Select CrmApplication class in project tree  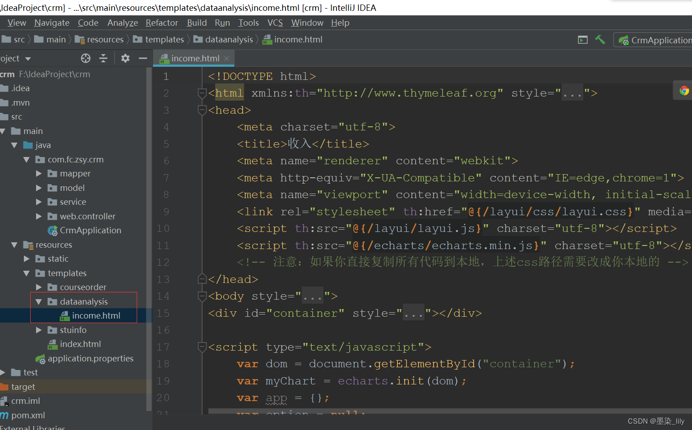[x=84, y=231]
